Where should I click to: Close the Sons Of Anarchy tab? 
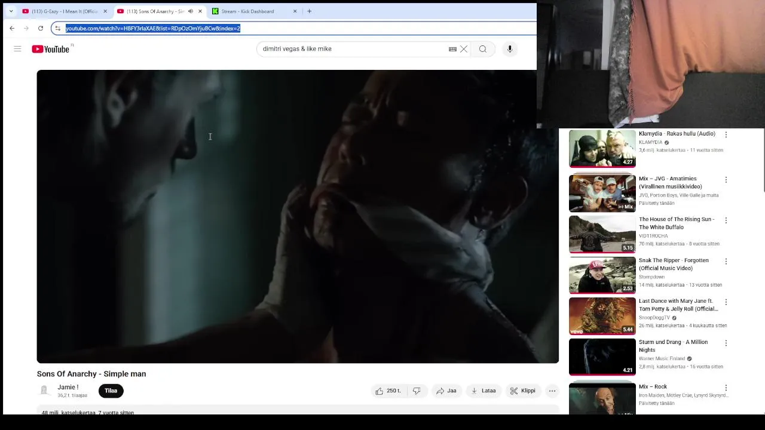pyautogui.click(x=200, y=11)
